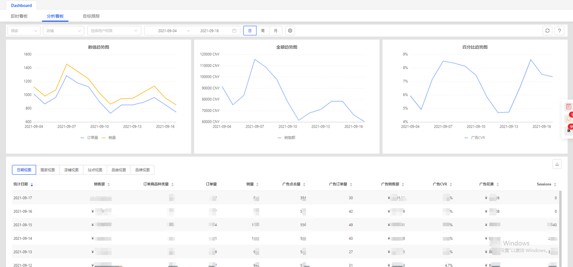Click the 金额趋势图 chart title
Viewport: 573px width, 267px height.
point(286,47)
